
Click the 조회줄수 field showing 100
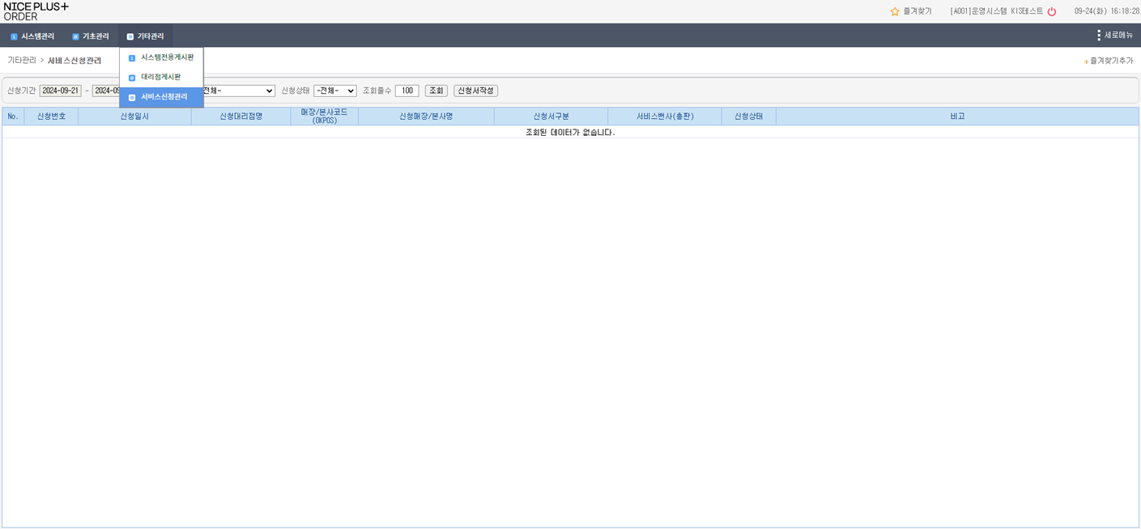point(407,91)
